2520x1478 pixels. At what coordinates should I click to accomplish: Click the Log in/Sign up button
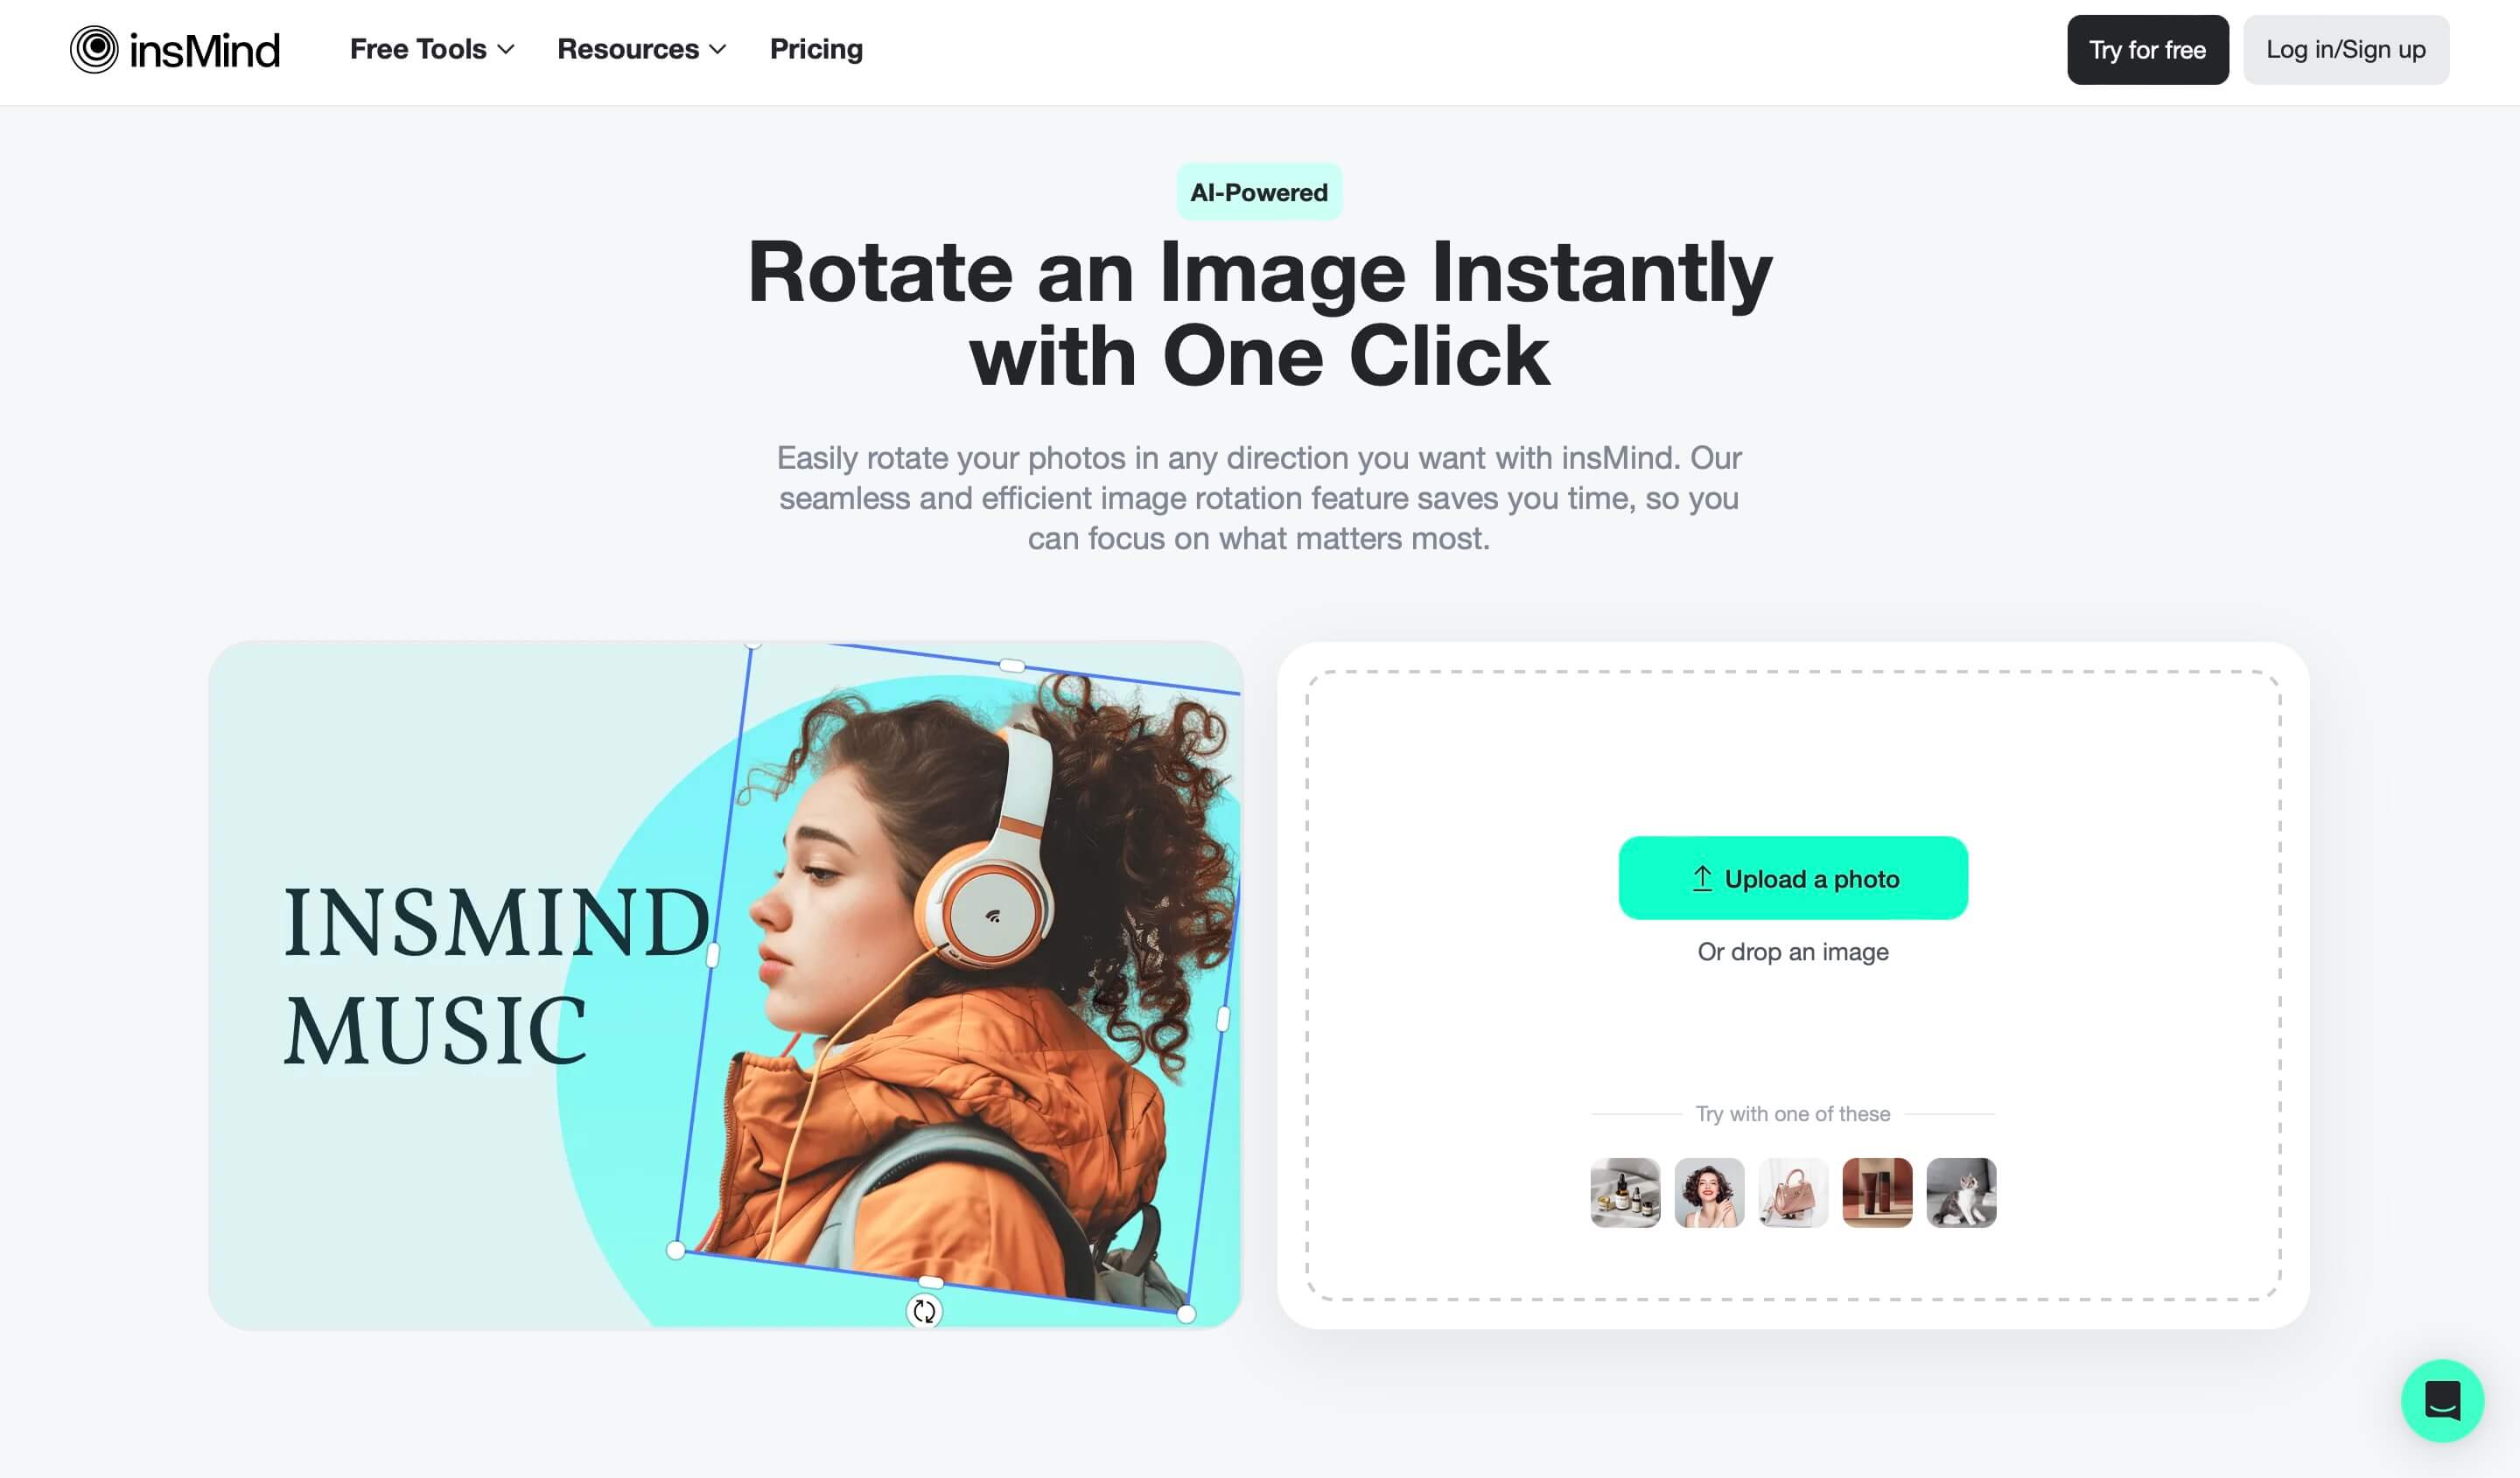2348,49
